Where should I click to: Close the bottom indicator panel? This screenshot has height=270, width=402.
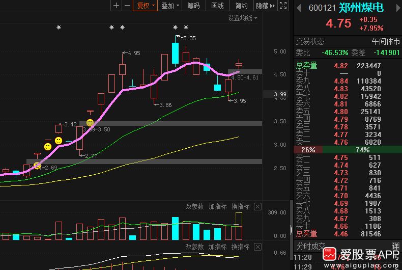(257, 247)
